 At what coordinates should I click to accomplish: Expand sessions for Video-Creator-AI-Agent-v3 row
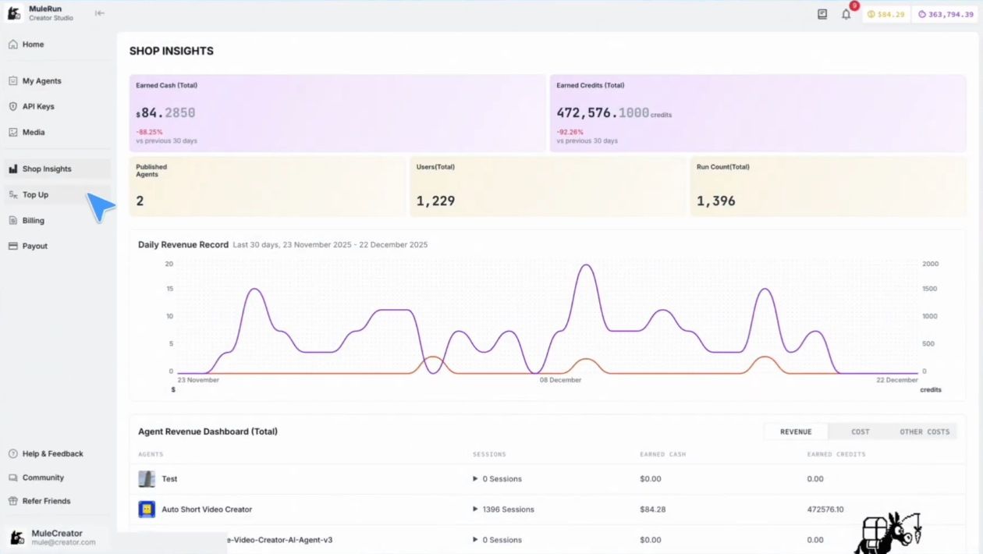click(475, 540)
